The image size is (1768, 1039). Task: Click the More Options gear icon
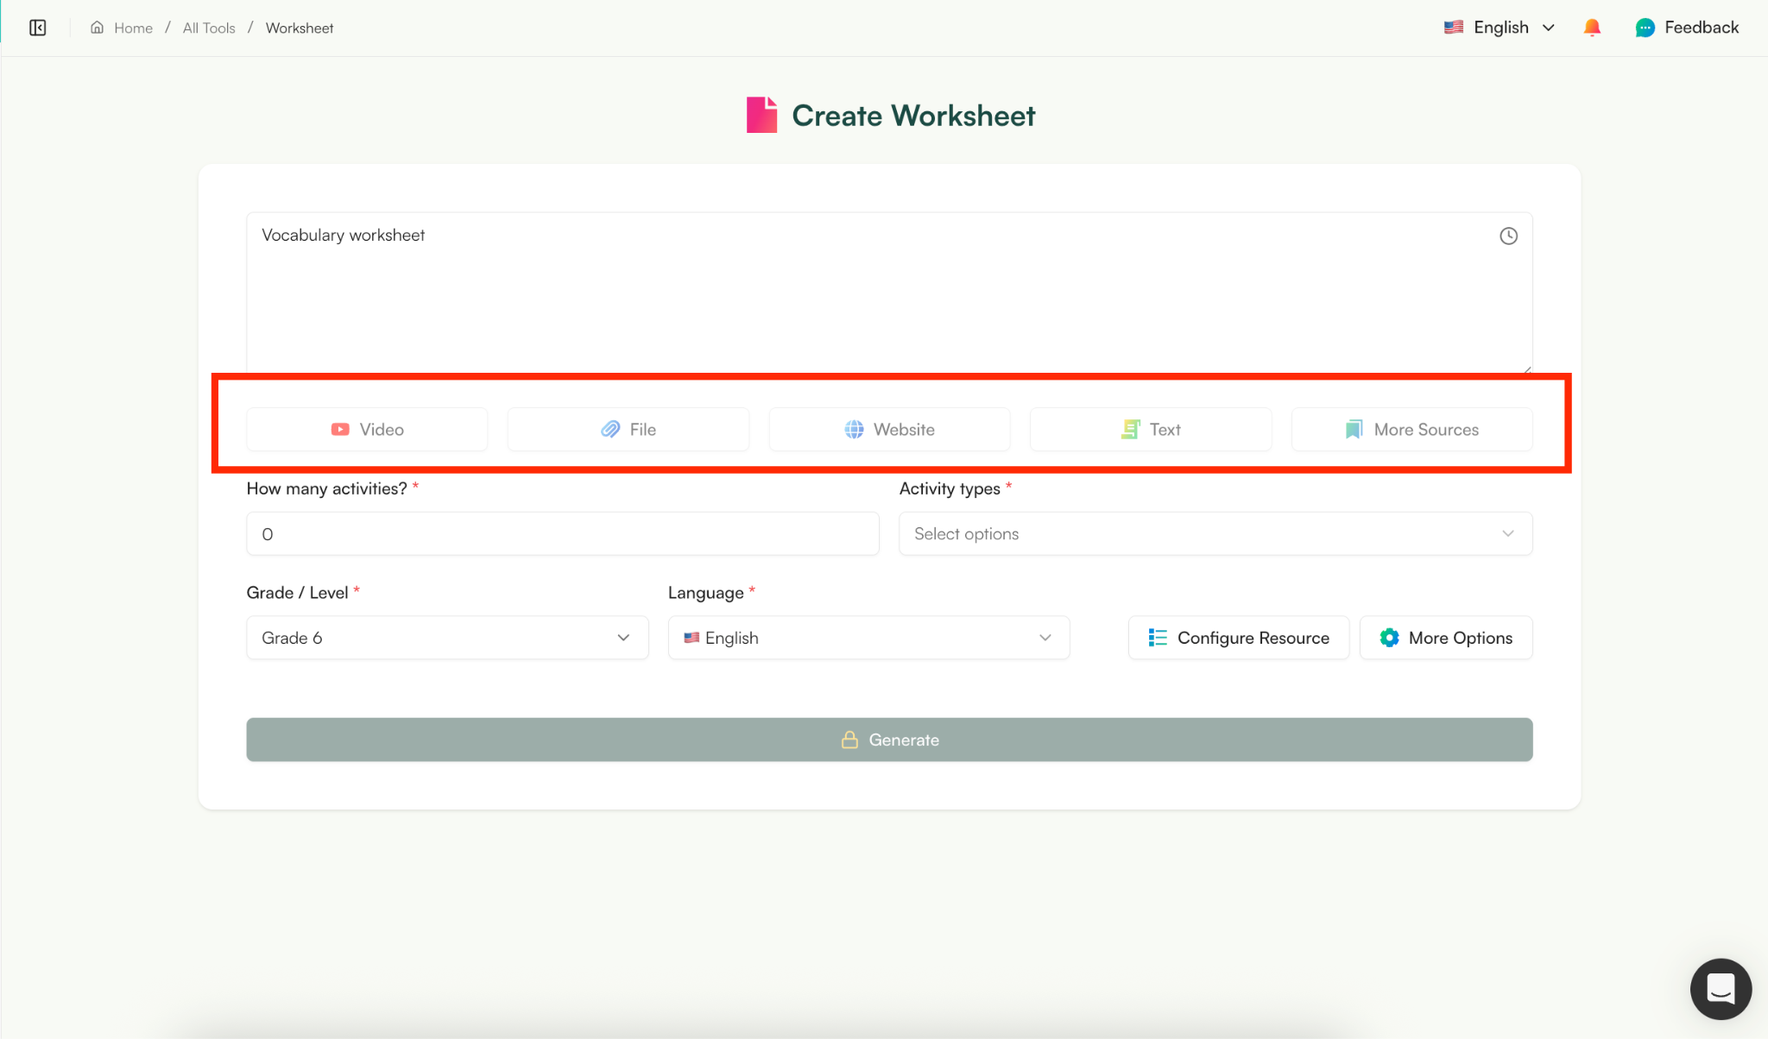(x=1388, y=638)
